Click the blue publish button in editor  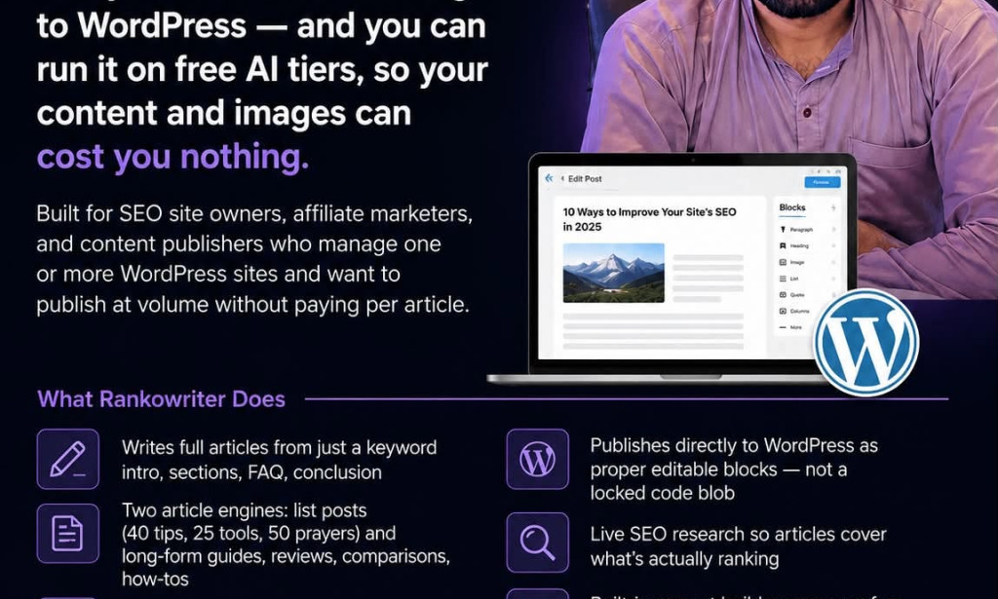click(823, 182)
